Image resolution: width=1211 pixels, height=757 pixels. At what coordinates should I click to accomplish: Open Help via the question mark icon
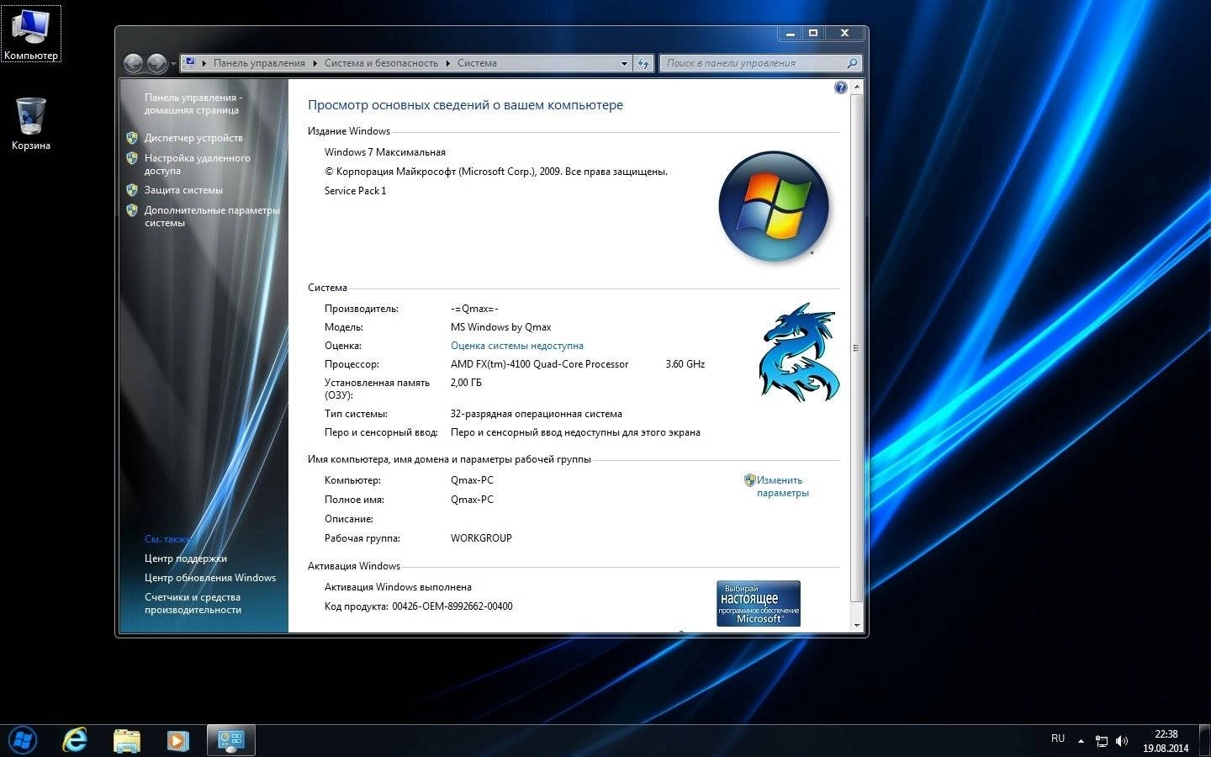(x=840, y=87)
